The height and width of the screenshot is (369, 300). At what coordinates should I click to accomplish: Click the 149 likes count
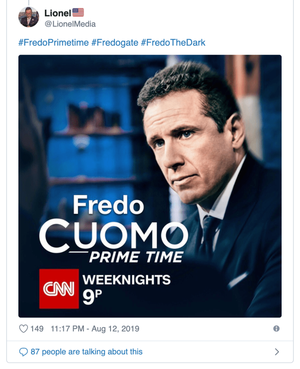click(37, 329)
